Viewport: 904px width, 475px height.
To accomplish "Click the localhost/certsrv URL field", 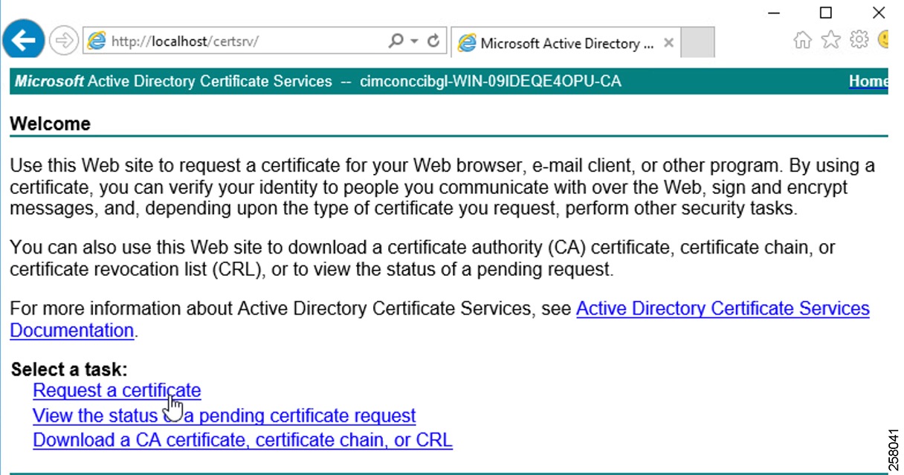I will [x=247, y=42].
